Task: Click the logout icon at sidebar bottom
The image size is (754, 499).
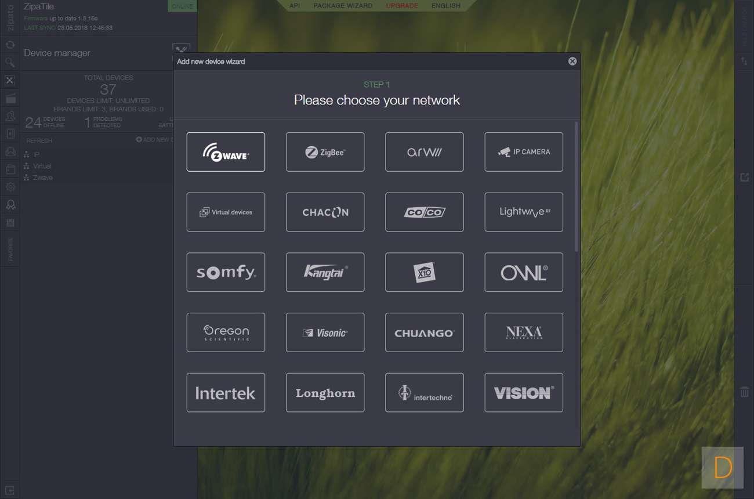Action: tap(10, 490)
